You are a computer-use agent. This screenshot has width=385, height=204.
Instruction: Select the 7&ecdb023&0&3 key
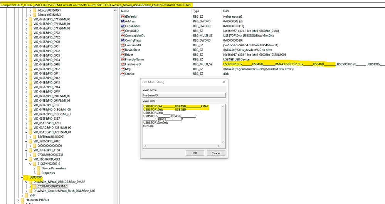49,15
